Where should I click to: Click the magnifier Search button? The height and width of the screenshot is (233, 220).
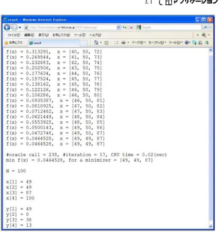point(205,27)
